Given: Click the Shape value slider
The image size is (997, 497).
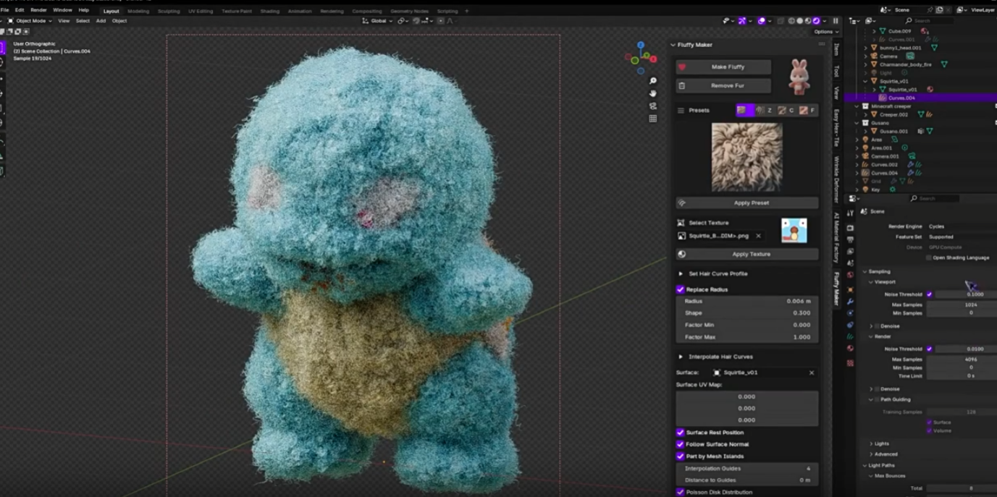Looking at the screenshot, I should pyautogui.click(x=747, y=313).
